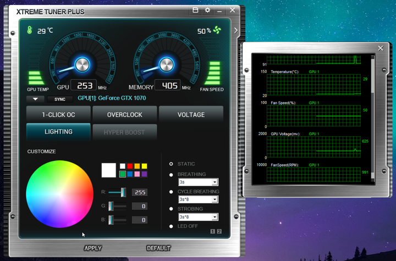Select the STATIC lighting mode

tap(171, 164)
